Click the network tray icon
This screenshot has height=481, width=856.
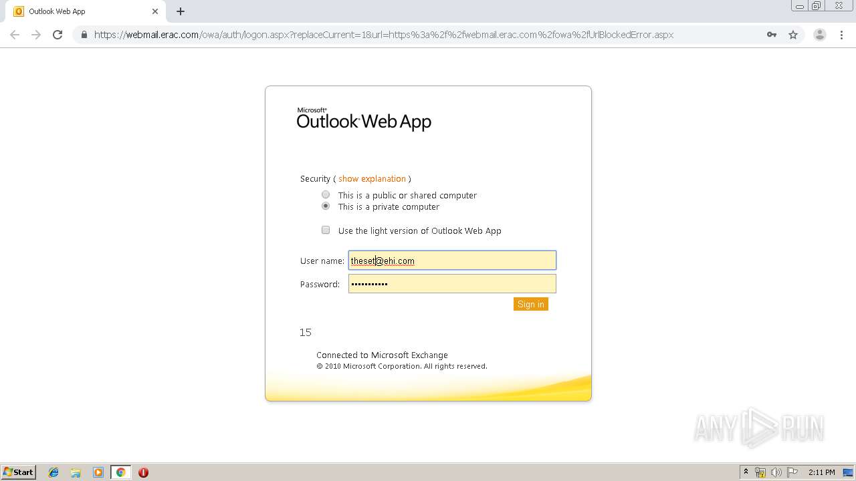pyautogui.click(x=760, y=472)
